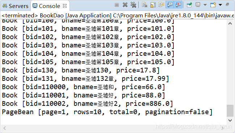Click the text price=886.0
This screenshot has height=133, width=235.
(x=148, y=104)
